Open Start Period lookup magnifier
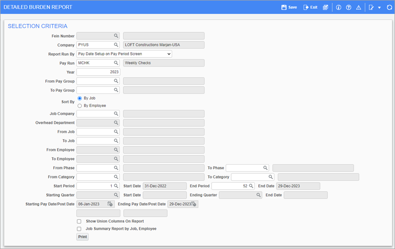 116,186
